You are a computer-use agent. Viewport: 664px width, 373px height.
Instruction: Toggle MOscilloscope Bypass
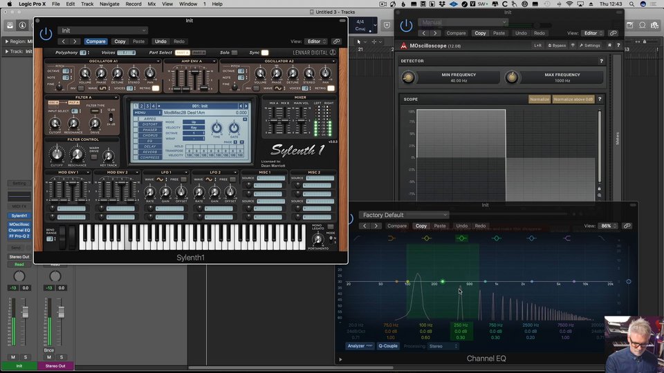[557, 46]
